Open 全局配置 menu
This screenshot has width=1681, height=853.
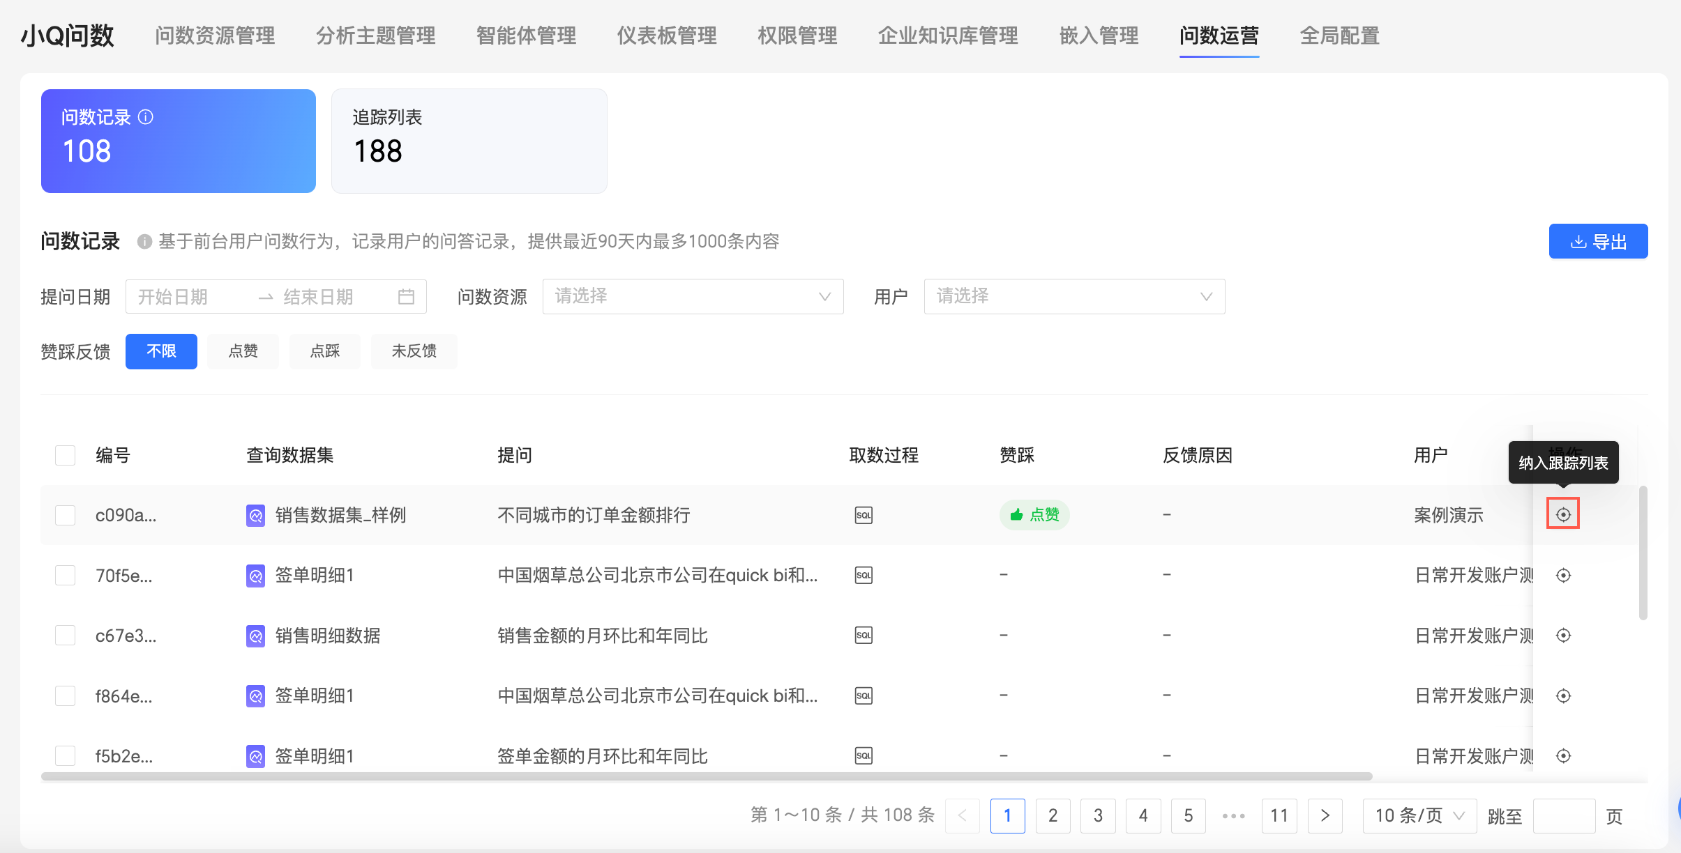(x=1340, y=36)
